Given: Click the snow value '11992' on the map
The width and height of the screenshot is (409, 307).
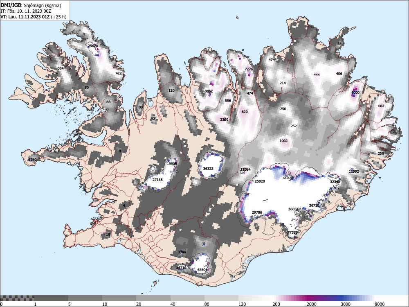Looking at the screenshot, I should coord(354,172).
